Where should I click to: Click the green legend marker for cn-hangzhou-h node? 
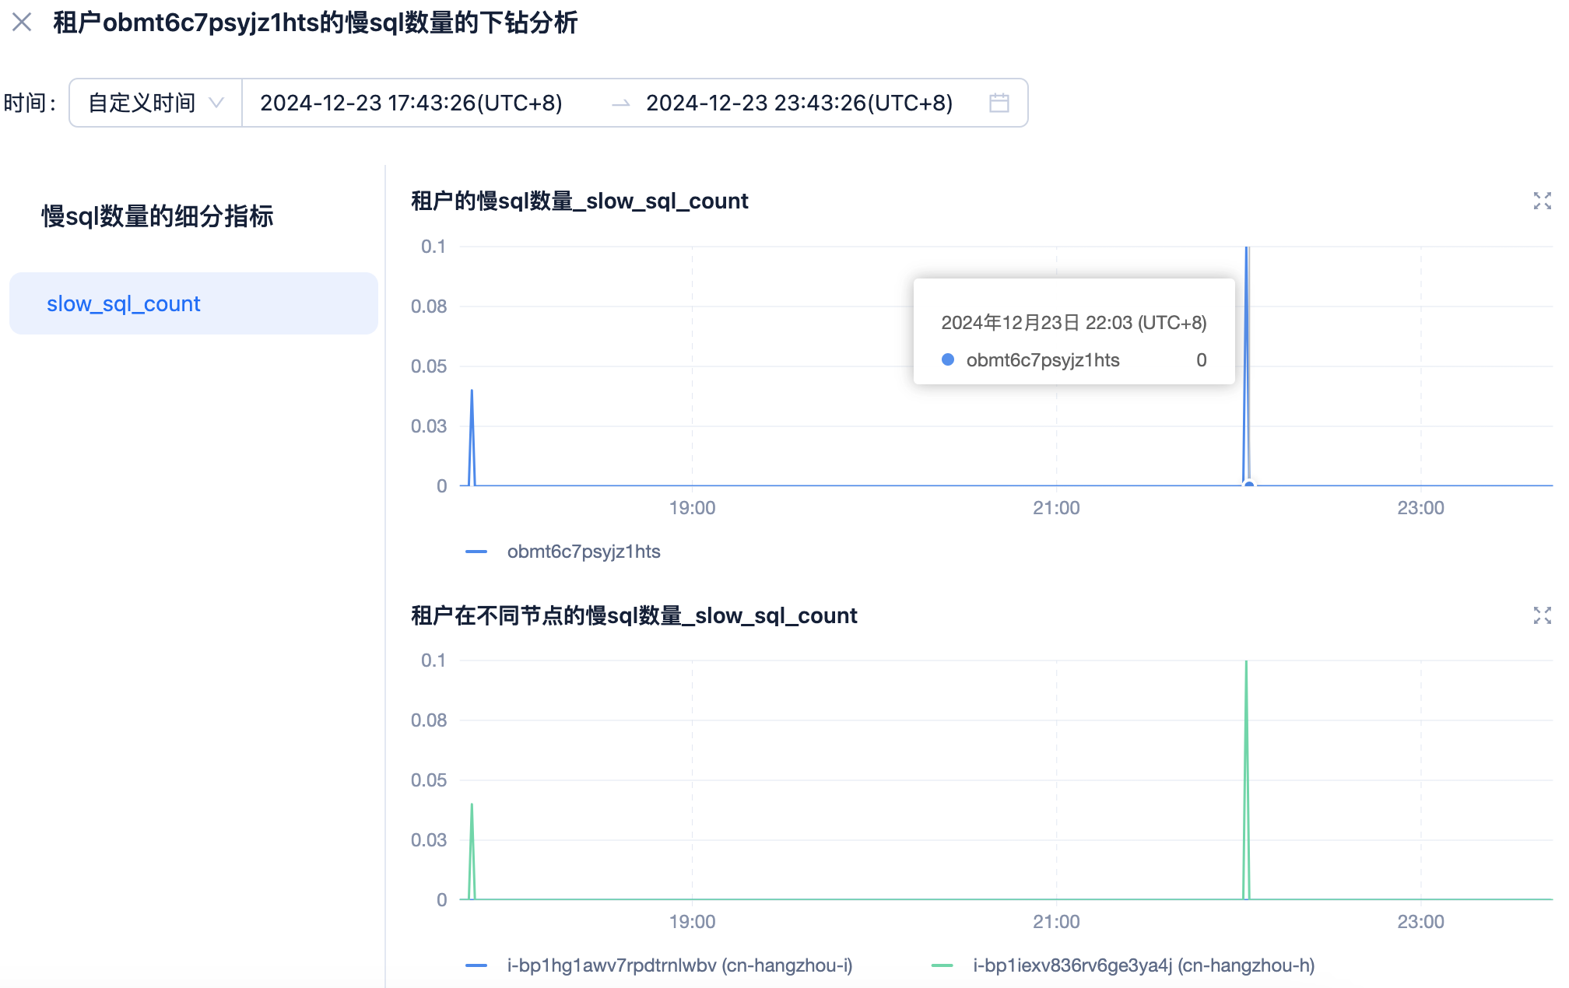[x=942, y=965]
